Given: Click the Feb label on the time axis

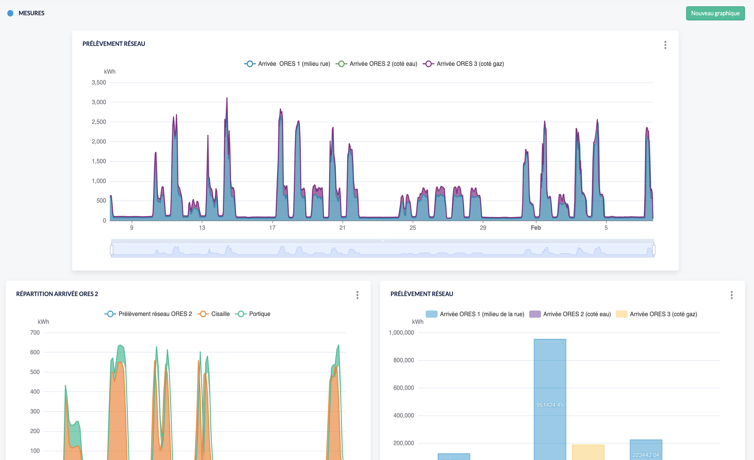Looking at the screenshot, I should tap(536, 228).
